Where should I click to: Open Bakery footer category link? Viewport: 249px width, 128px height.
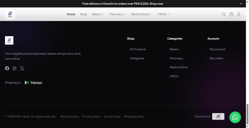(x=174, y=49)
